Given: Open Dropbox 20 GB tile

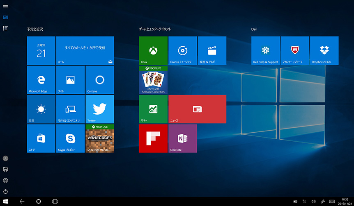Looking at the screenshot, I should 324,50.
